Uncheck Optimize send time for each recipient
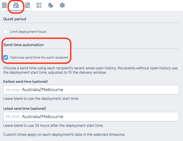This screenshot has height=141, width=183. (x=6, y=57)
